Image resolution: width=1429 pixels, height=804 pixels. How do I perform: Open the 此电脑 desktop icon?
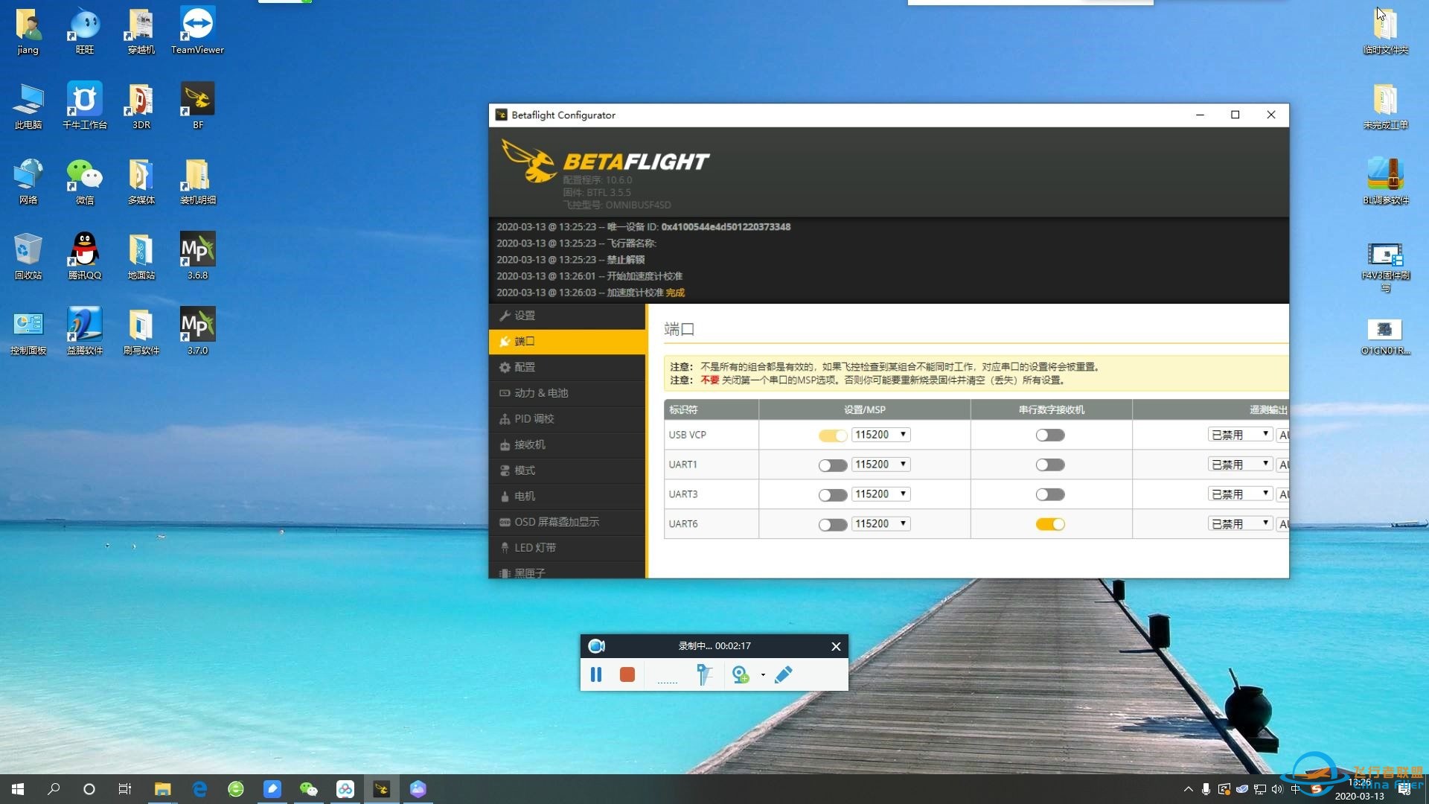pos(28,106)
